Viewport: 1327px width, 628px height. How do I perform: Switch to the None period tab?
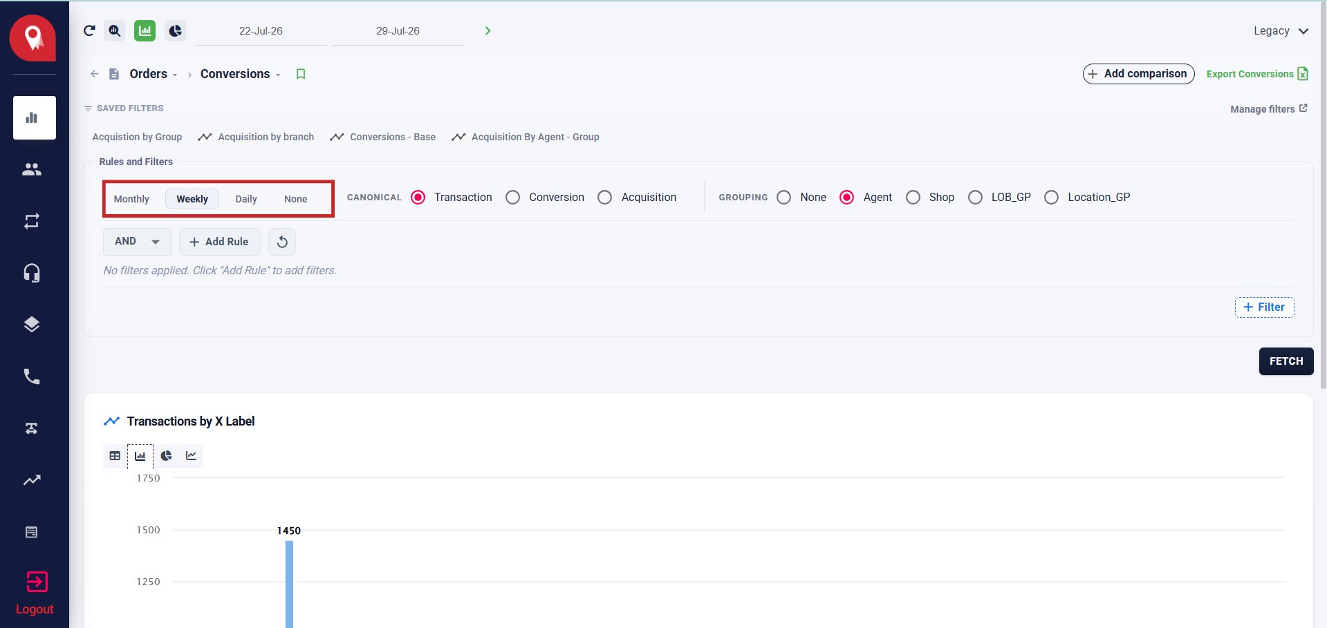pos(296,199)
